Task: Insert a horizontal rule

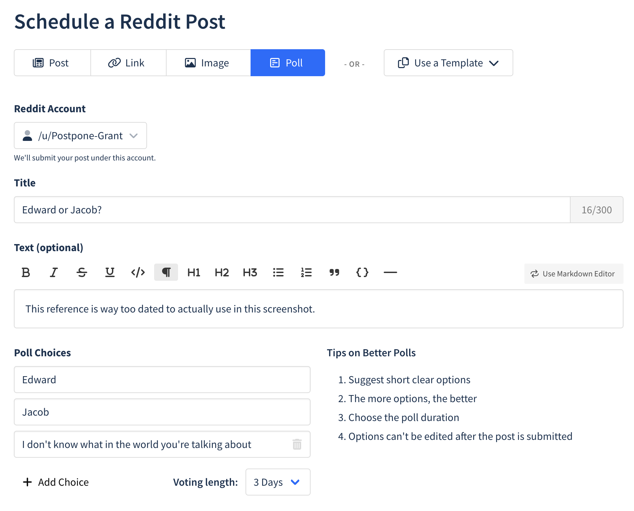Action: coord(390,272)
